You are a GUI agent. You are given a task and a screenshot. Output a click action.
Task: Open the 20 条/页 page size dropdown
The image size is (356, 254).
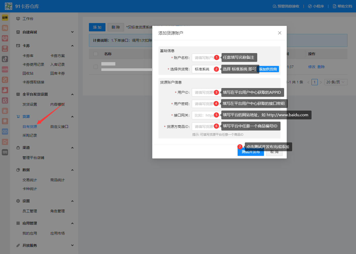[x=336, y=82]
